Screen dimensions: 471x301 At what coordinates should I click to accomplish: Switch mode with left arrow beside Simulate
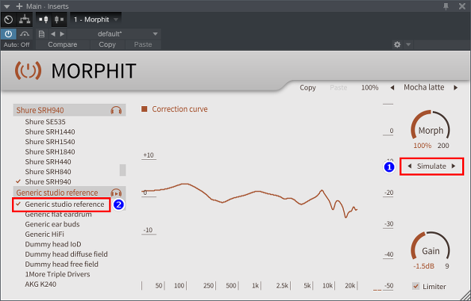pyautogui.click(x=409, y=166)
